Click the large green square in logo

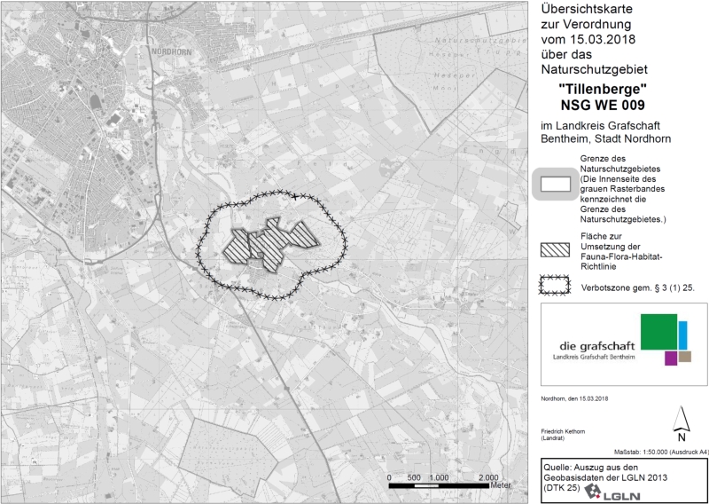658,331
